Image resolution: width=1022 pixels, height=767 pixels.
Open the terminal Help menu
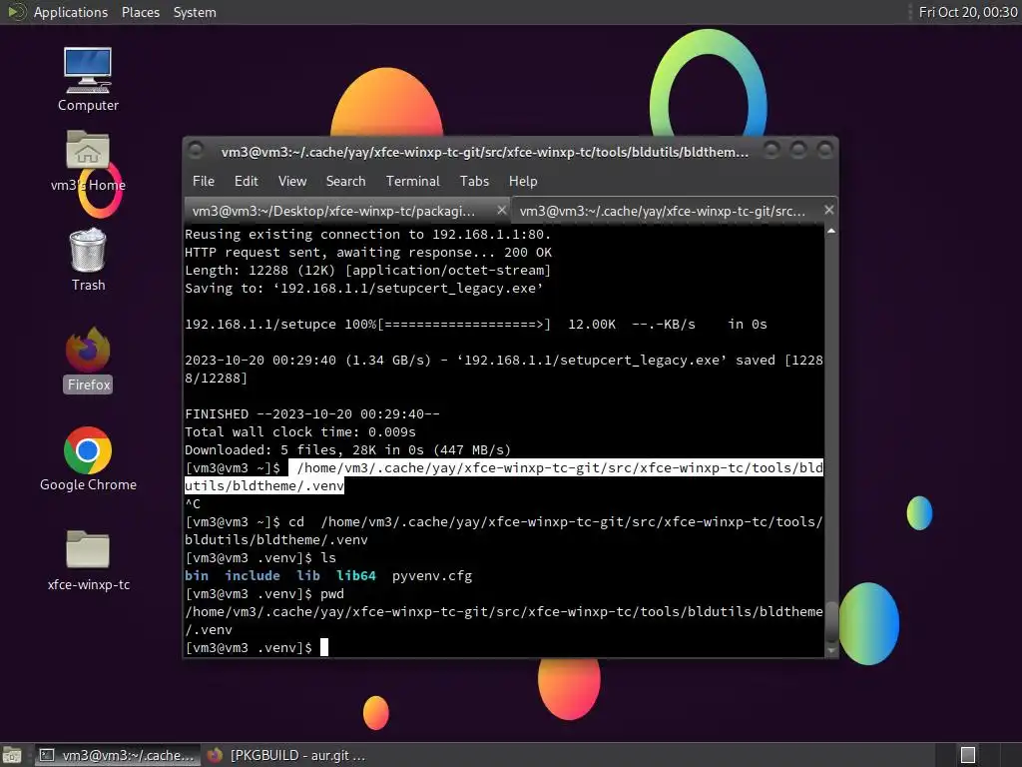[523, 182]
